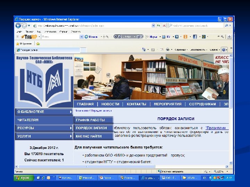Click the horizontal scrollbar thumb
The height and width of the screenshot is (187, 250).
click(x=87, y=167)
